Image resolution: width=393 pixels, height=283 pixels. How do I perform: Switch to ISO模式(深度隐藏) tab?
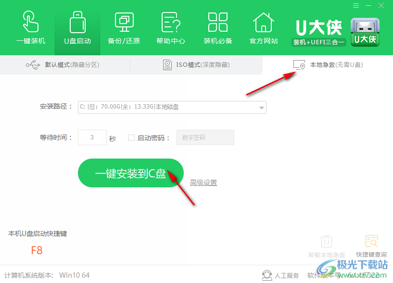click(196, 65)
